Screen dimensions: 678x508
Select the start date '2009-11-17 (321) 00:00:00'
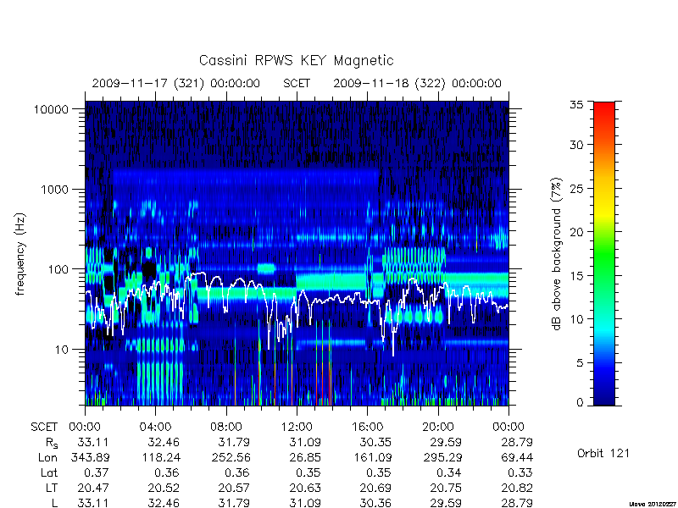[x=176, y=83]
